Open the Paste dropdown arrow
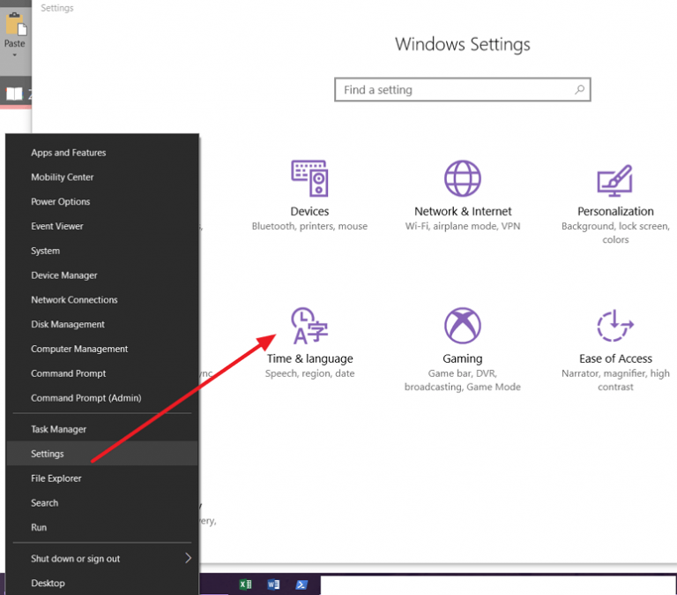Screen dimensions: 677x595 15,55
